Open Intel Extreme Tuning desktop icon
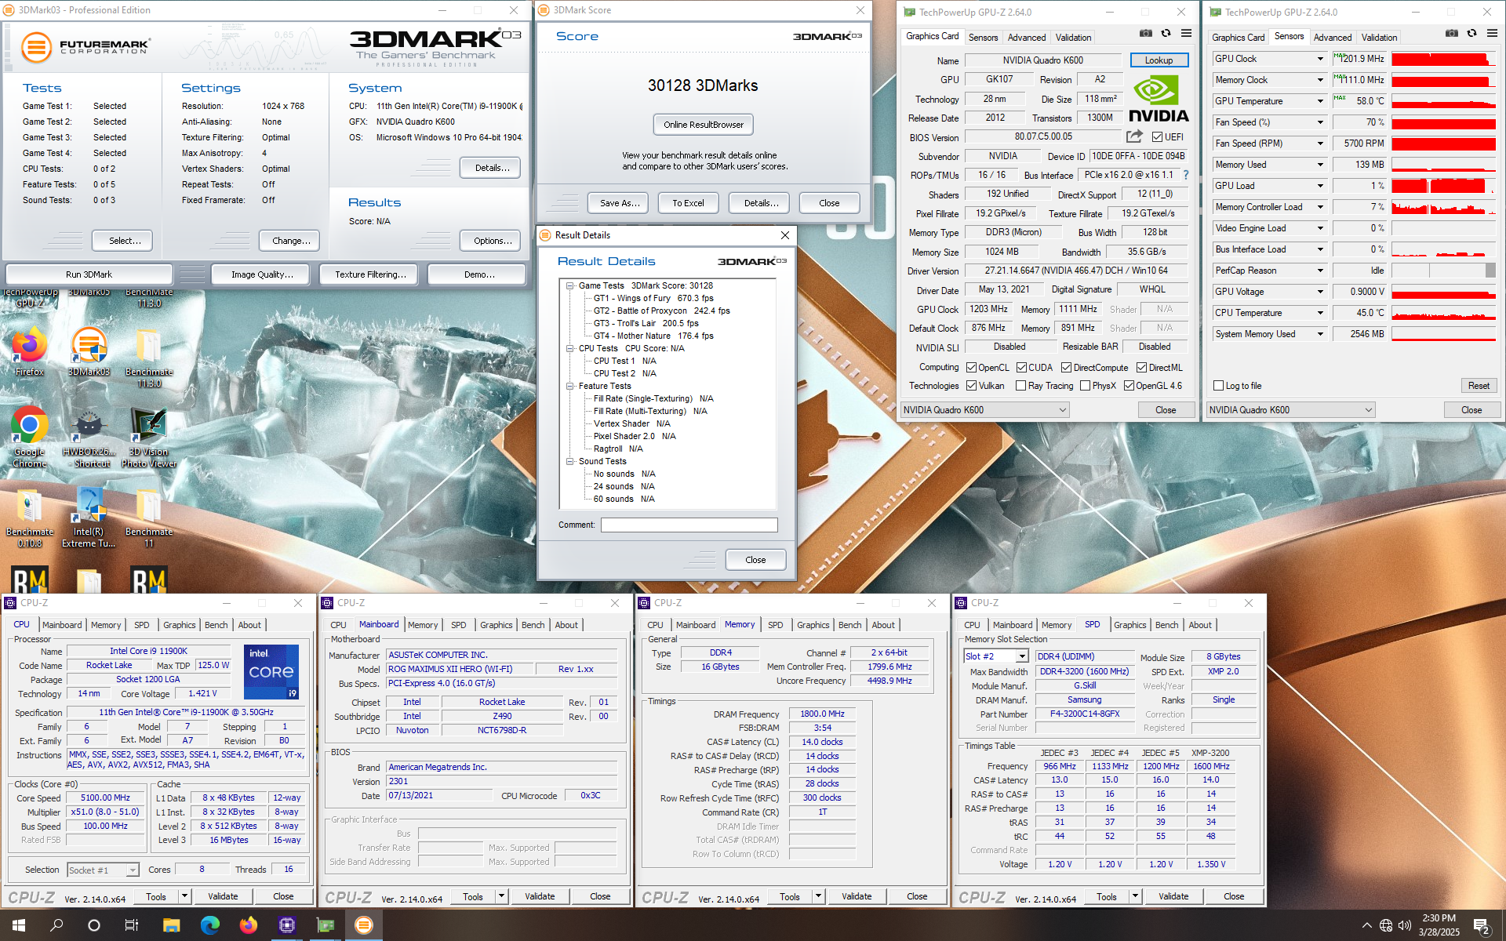 pos(89,516)
